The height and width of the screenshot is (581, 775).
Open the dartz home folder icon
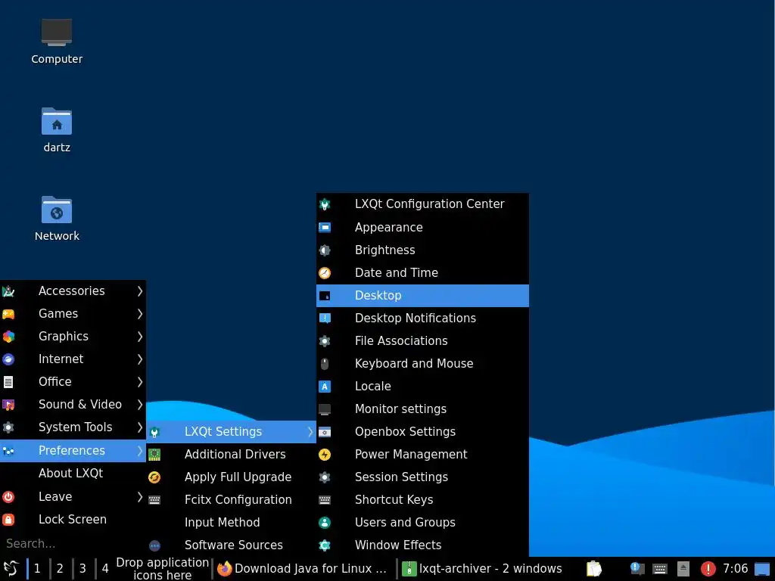[x=56, y=130]
